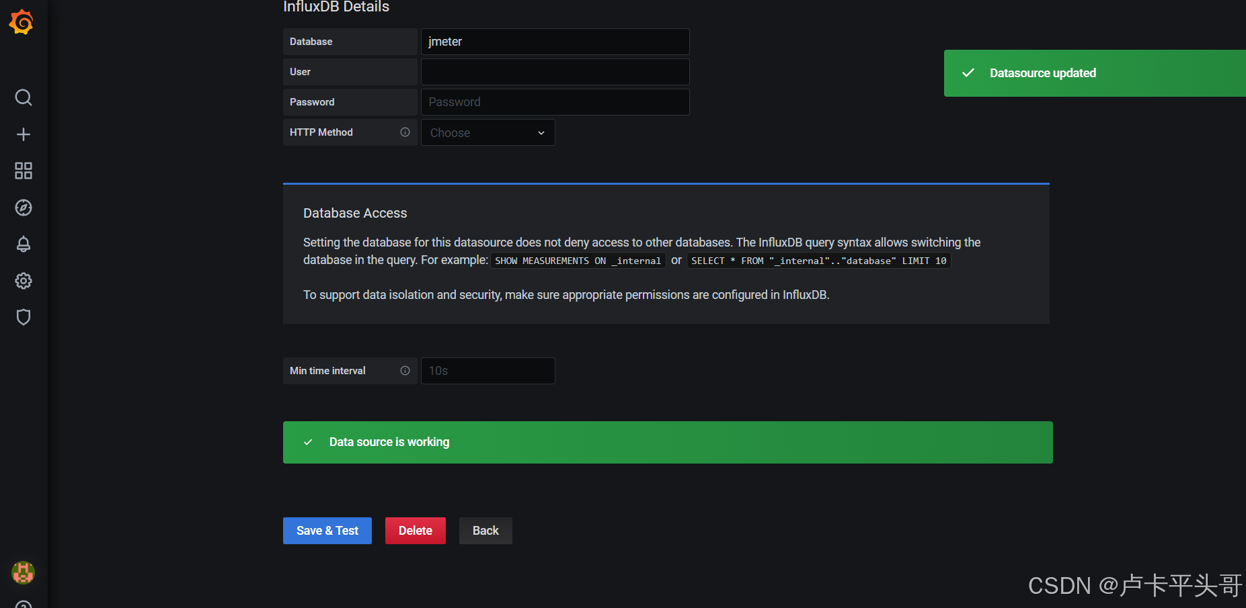Open the Server Admin shield icon
This screenshot has height=608, width=1246.
coord(24,317)
